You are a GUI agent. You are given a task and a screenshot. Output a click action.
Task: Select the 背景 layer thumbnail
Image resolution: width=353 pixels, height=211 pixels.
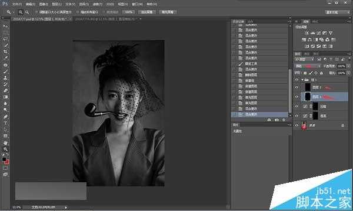click(304, 125)
